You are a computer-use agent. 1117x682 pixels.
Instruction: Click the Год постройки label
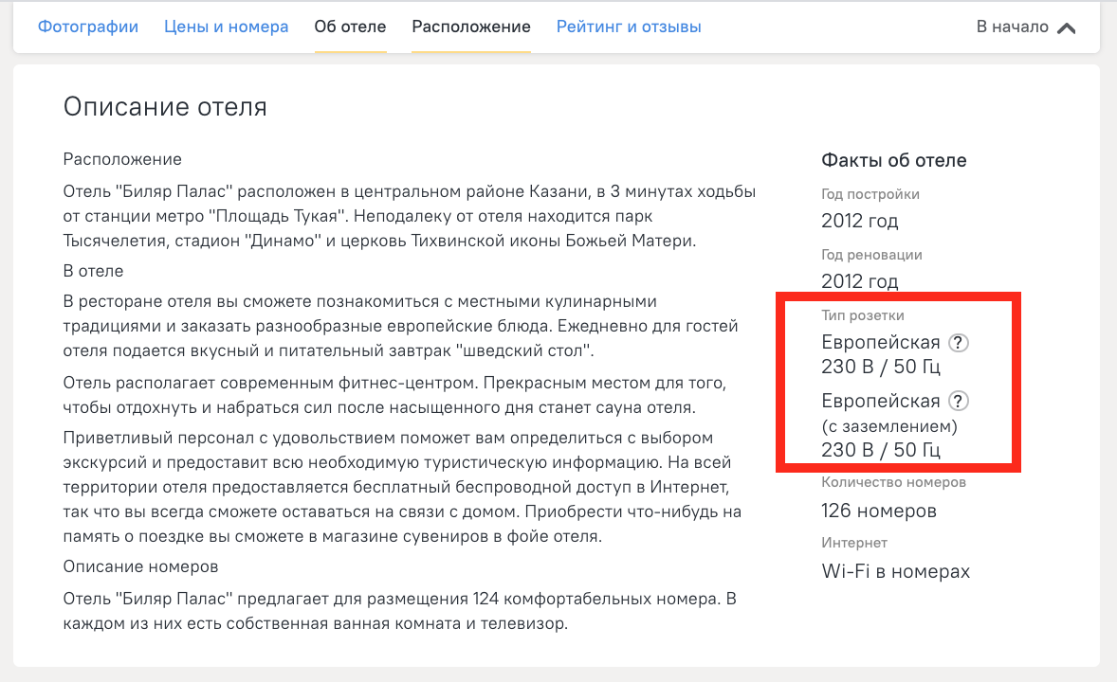click(870, 194)
